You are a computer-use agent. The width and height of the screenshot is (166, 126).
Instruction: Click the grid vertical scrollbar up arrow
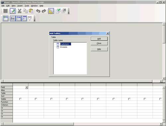click(164, 88)
